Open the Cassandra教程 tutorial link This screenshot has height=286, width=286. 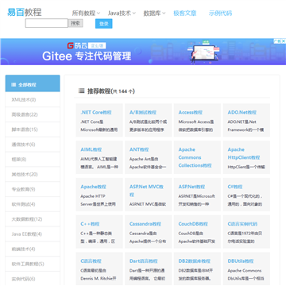(x=145, y=224)
